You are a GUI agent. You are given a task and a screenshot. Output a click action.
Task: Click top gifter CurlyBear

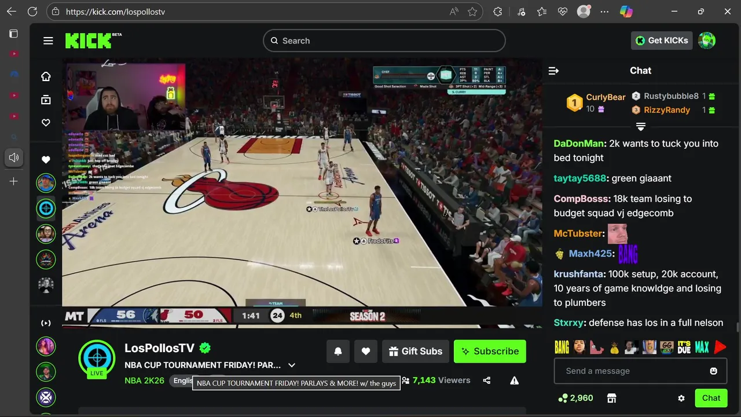[606, 97]
